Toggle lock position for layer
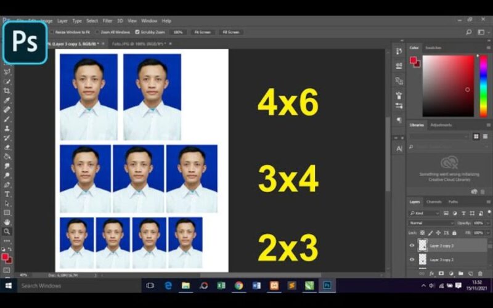The image size is (493, 308). point(438,233)
